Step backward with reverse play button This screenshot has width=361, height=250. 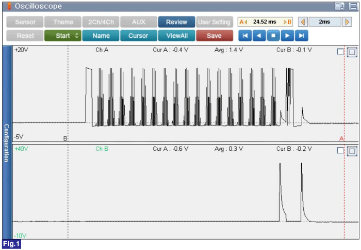259,36
